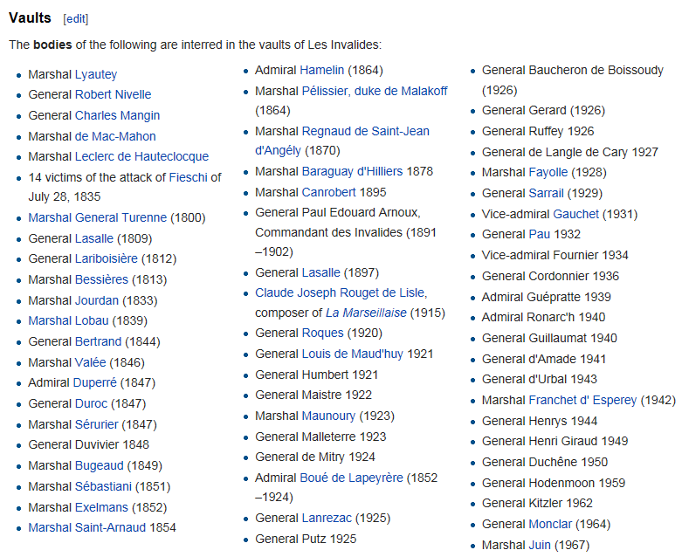
Task: Select the text General Henri Giraud 1949
Action: [555, 441]
